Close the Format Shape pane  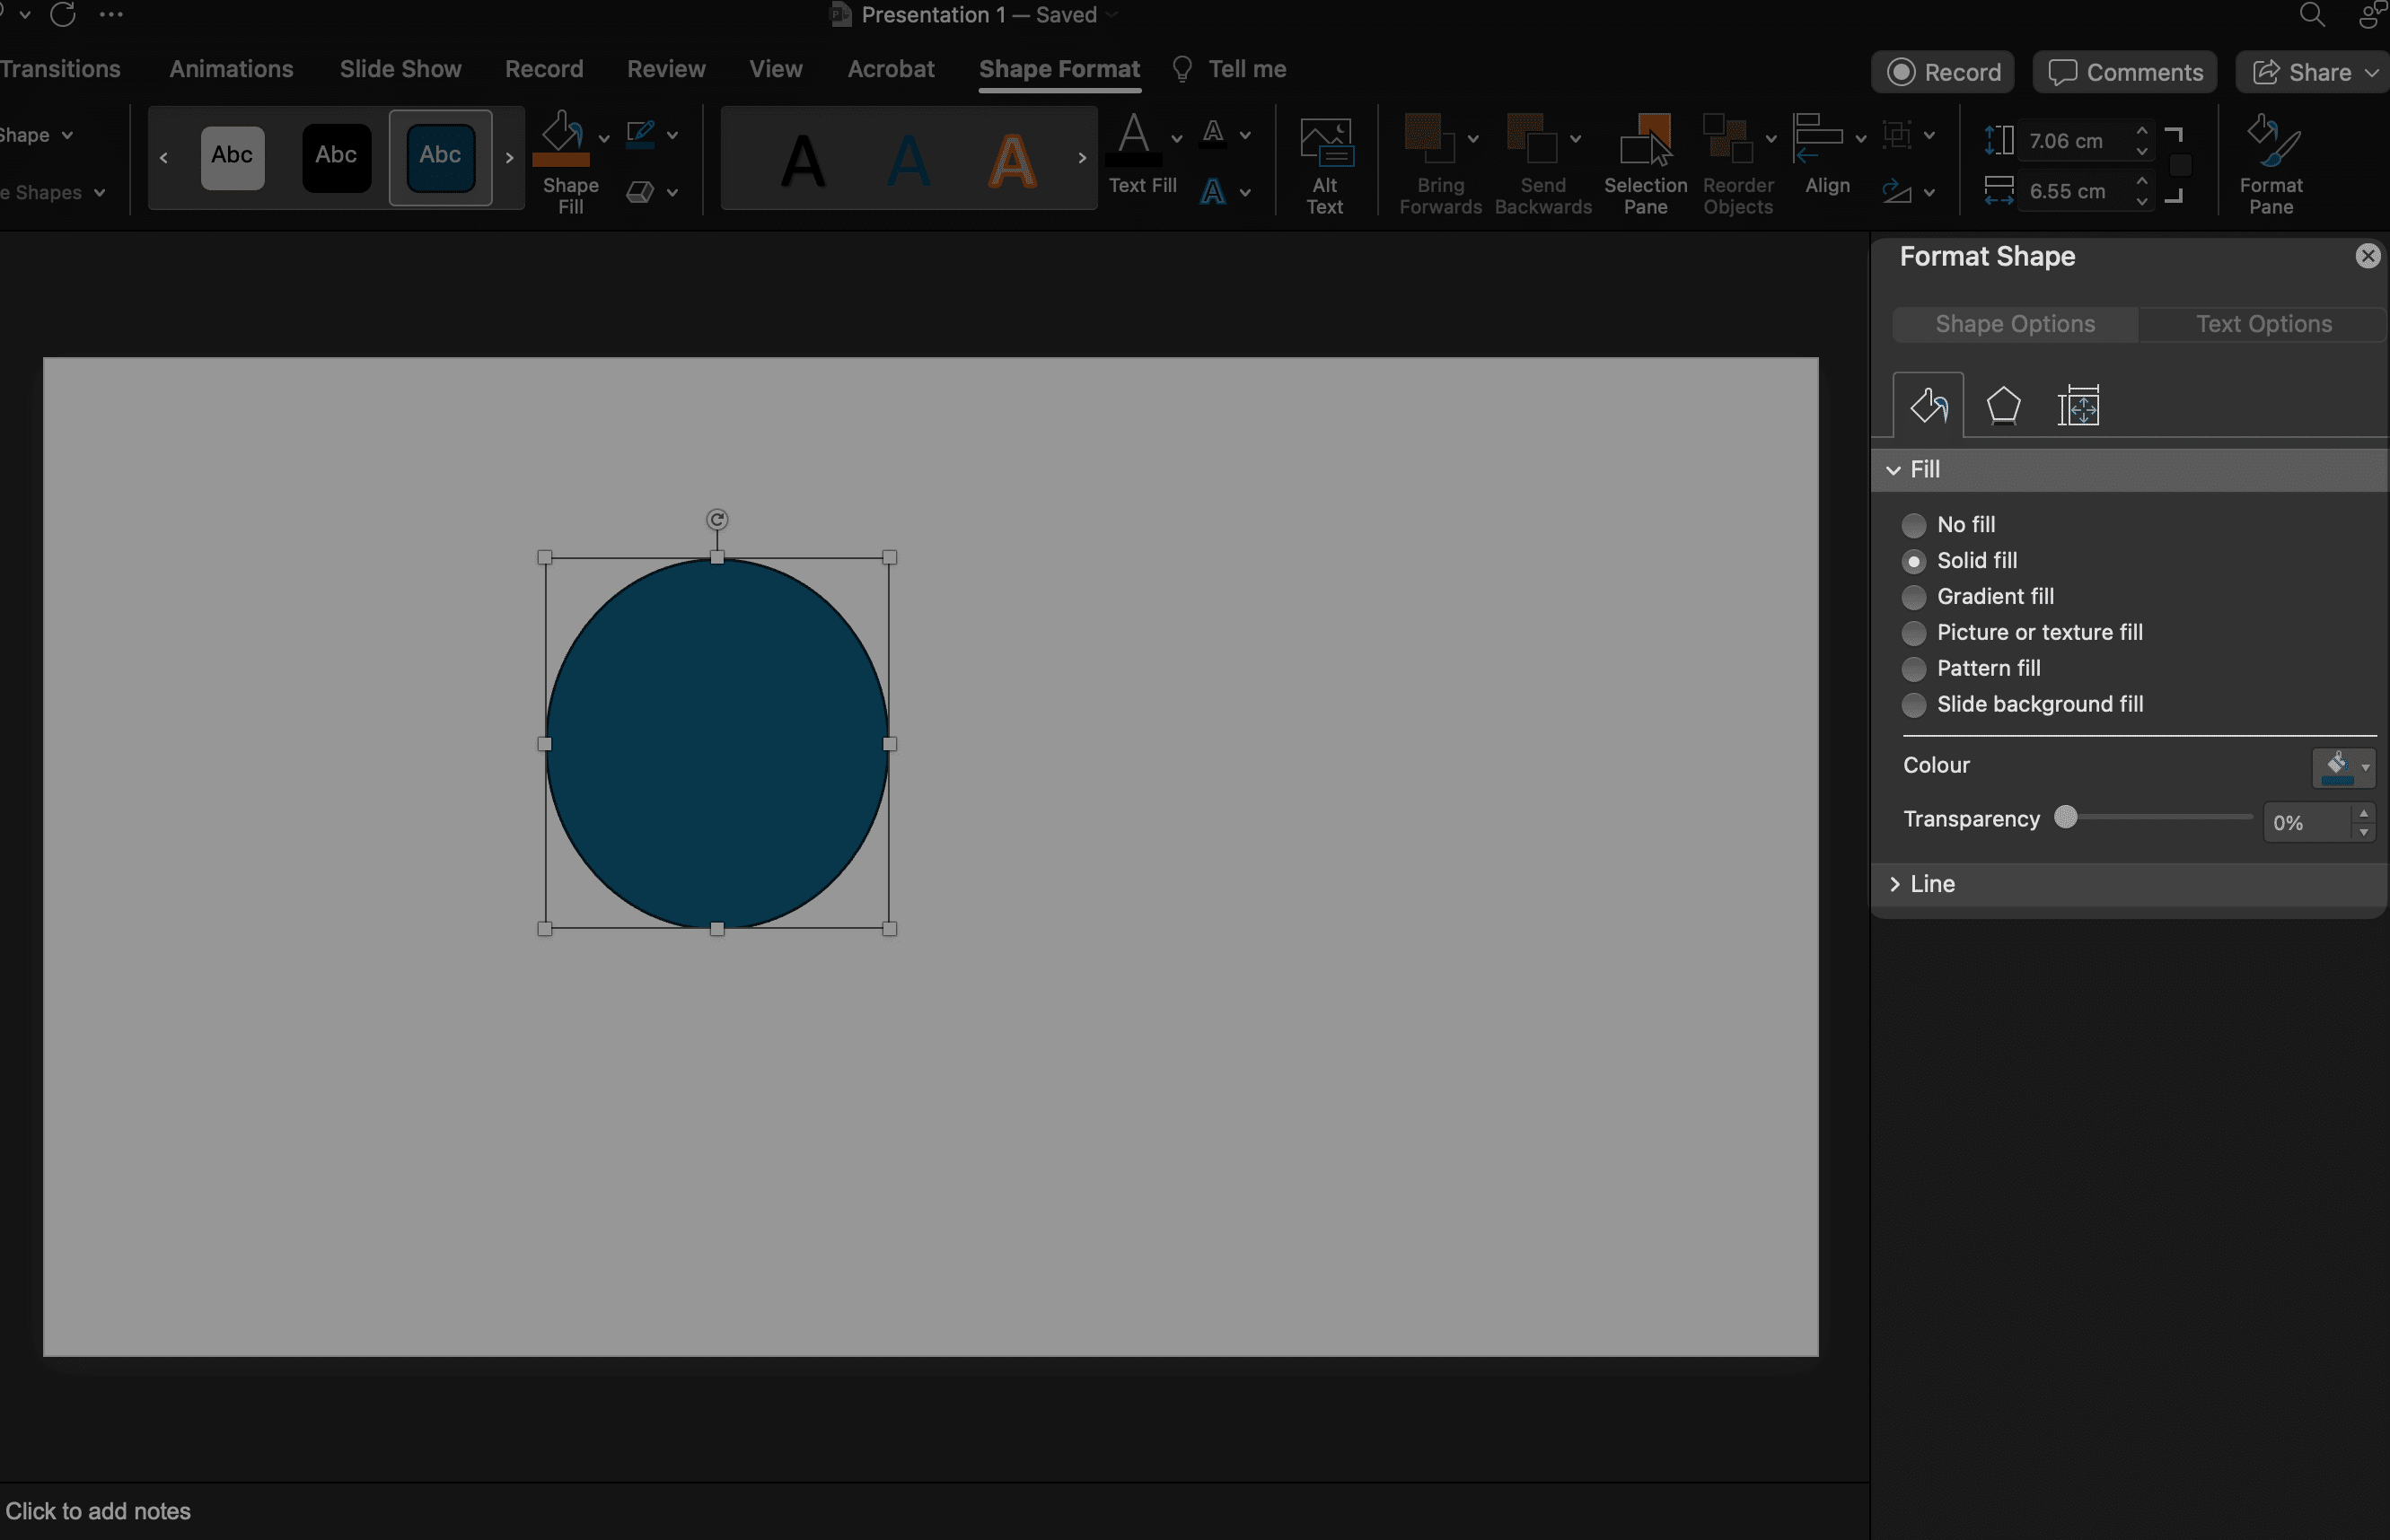pyautogui.click(x=2367, y=256)
